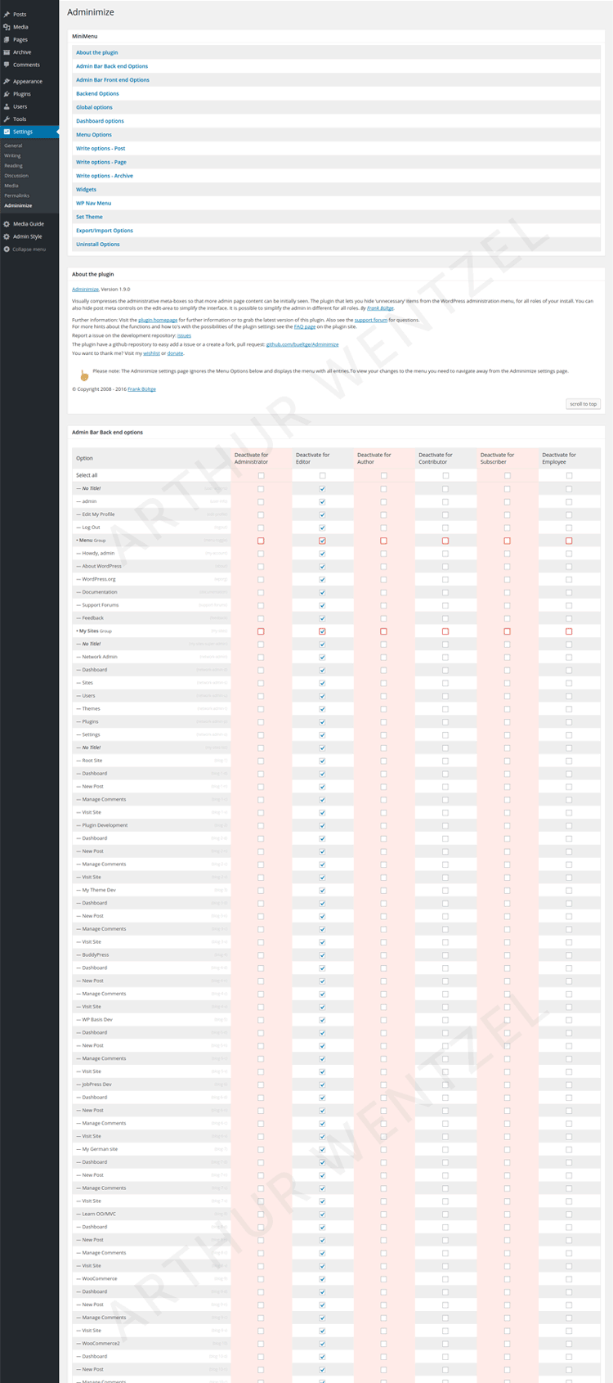Open Admin Bar Front end Options link
This screenshot has height=1383, width=613.
pyautogui.click(x=113, y=80)
